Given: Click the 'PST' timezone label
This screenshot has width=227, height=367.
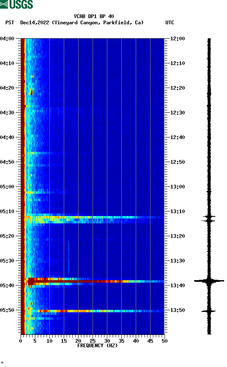Looking at the screenshot, I should (x=9, y=23).
